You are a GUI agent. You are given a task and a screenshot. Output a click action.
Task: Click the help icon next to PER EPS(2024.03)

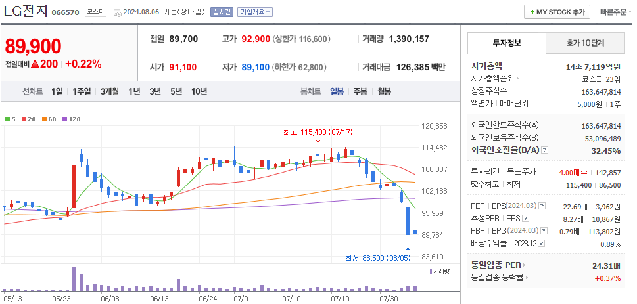(x=542, y=207)
